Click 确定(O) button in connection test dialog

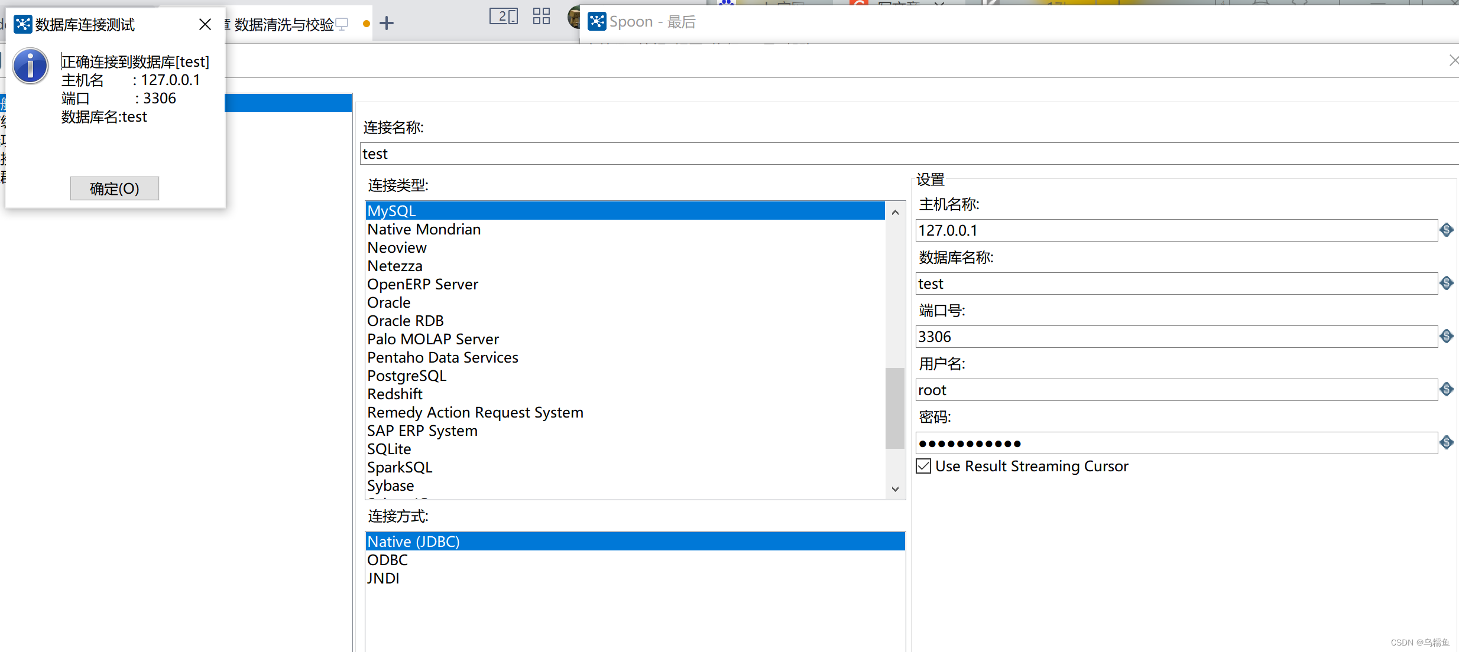(x=114, y=189)
